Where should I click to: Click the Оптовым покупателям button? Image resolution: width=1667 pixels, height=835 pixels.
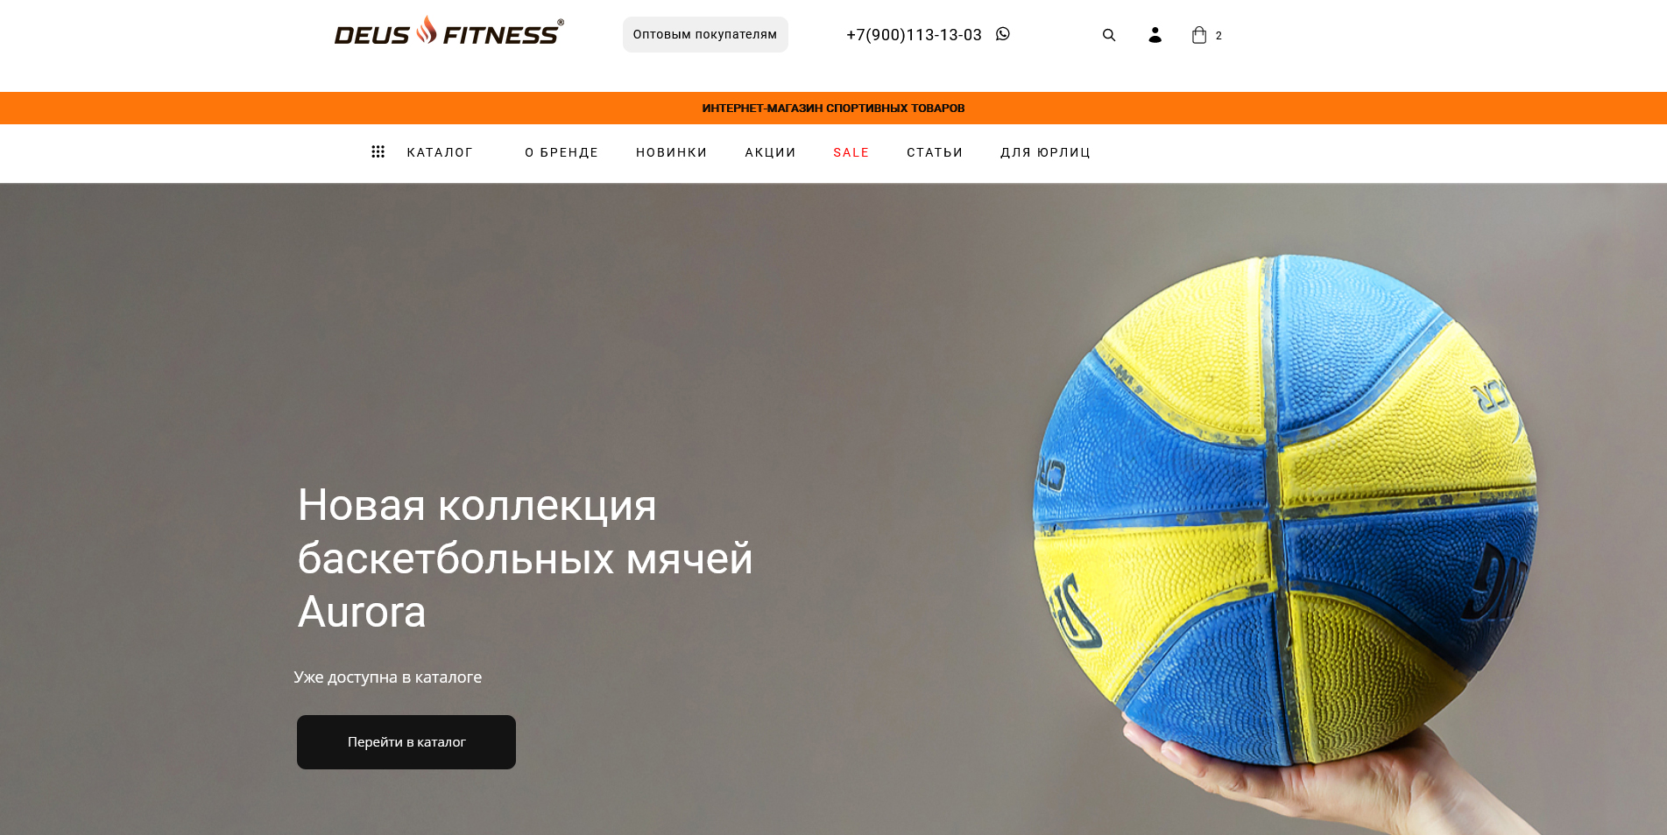tap(705, 35)
